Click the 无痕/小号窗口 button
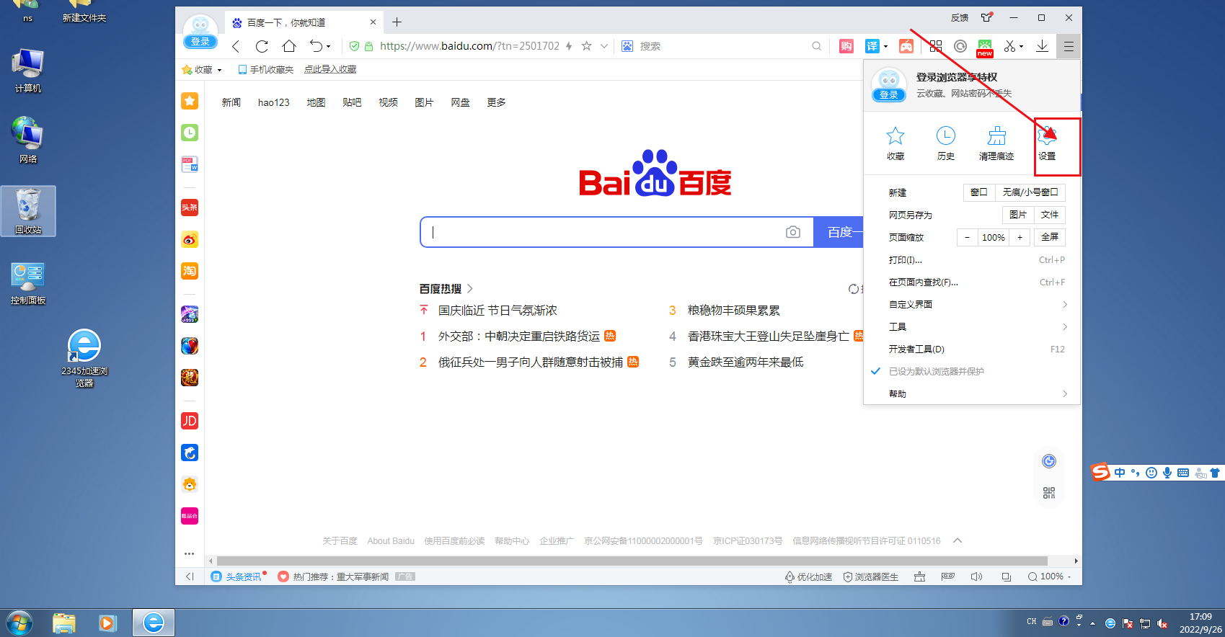This screenshot has width=1225, height=637. pos(1030,192)
